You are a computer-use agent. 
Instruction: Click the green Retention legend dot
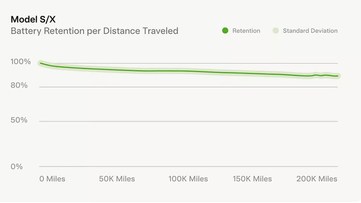pyautogui.click(x=225, y=31)
